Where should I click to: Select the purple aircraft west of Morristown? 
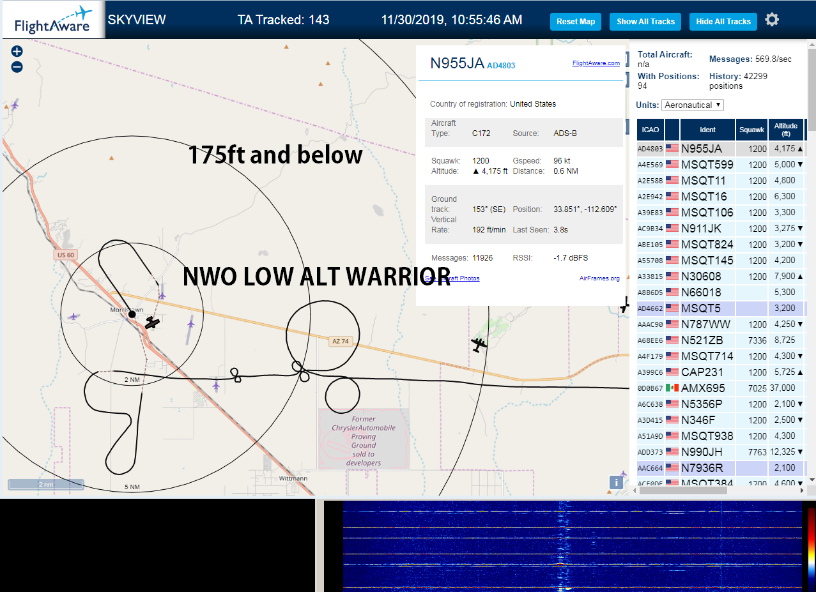click(x=73, y=316)
